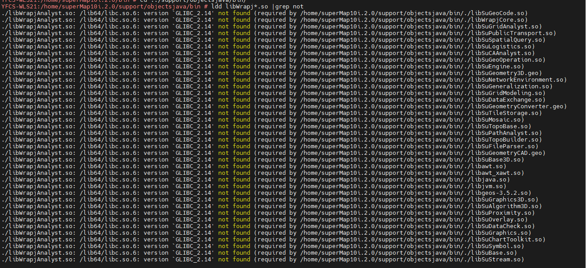This screenshot has height=268, width=586.
Task: Click libSuTopoBase.so in the listing
Action: [x=499, y=126]
